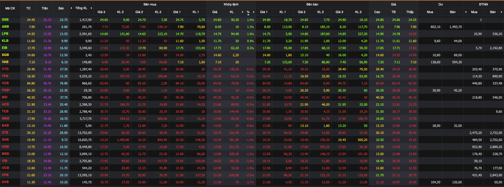Screen dimensions: 504x187
Task: Open the LPB ticker symbol
Action: click(5, 34)
